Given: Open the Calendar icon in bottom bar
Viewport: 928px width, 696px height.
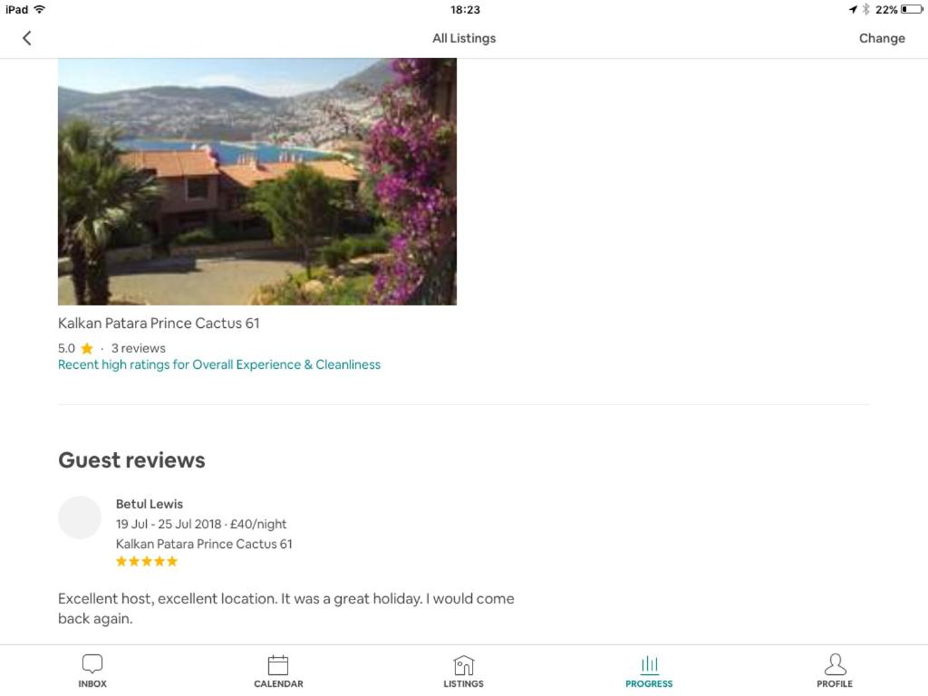Looking at the screenshot, I should click(x=278, y=664).
